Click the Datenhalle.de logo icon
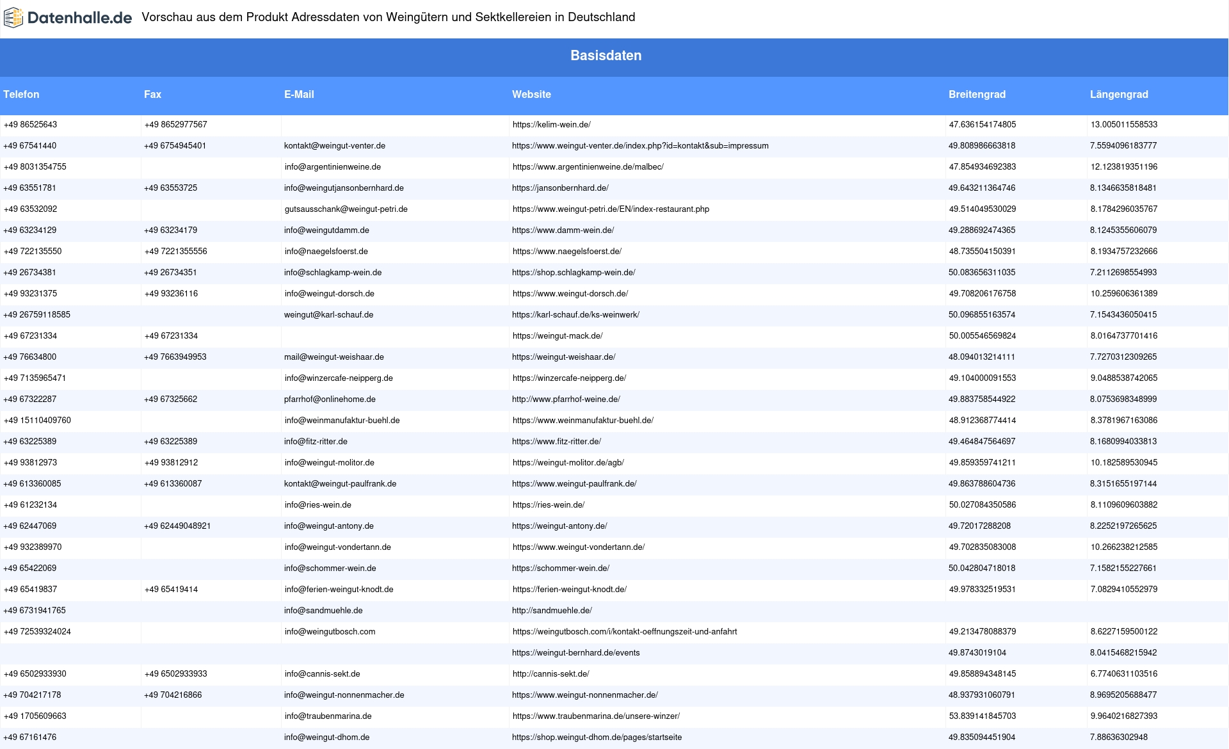Image resolution: width=1229 pixels, height=749 pixels. (x=13, y=18)
